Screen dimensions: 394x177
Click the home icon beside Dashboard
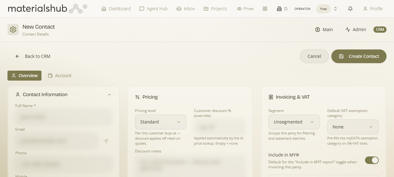(104, 9)
